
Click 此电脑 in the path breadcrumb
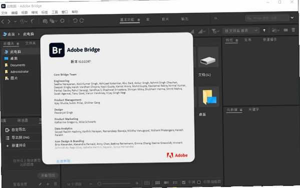[29, 34]
